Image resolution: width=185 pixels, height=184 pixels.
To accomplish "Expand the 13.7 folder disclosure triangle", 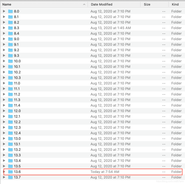I will pyautogui.click(x=4, y=177).
